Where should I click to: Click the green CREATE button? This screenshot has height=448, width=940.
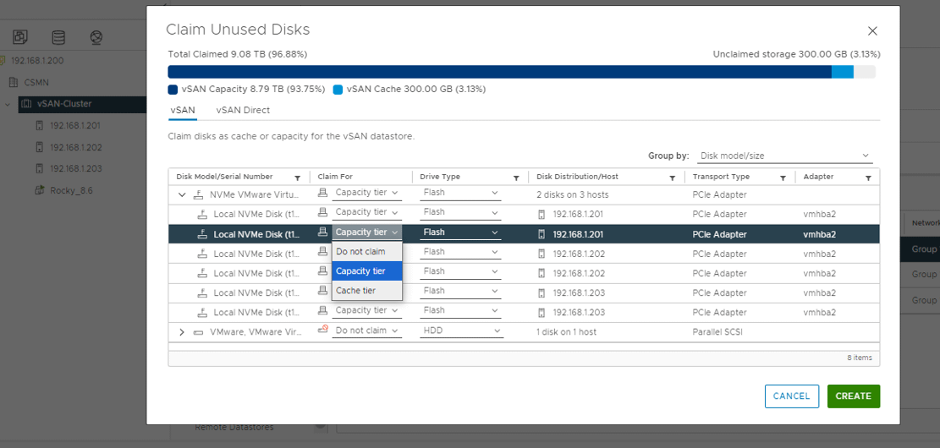[853, 396]
